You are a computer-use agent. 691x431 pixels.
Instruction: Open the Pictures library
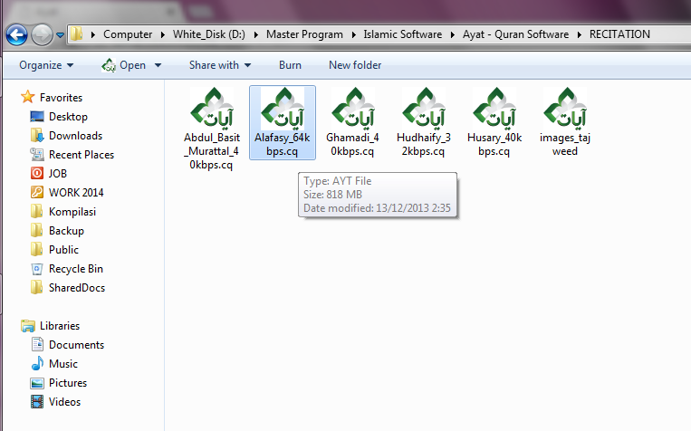(59, 383)
